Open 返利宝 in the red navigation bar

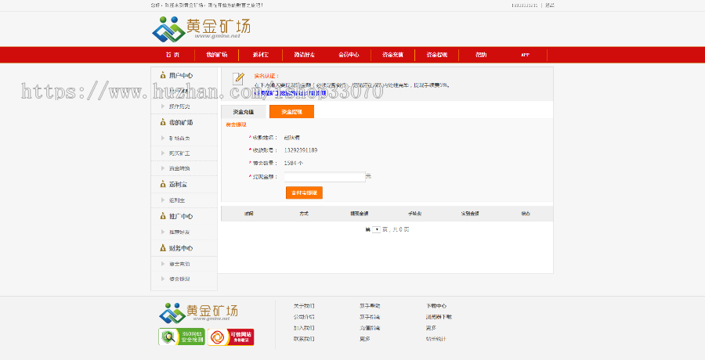tap(260, 55)
